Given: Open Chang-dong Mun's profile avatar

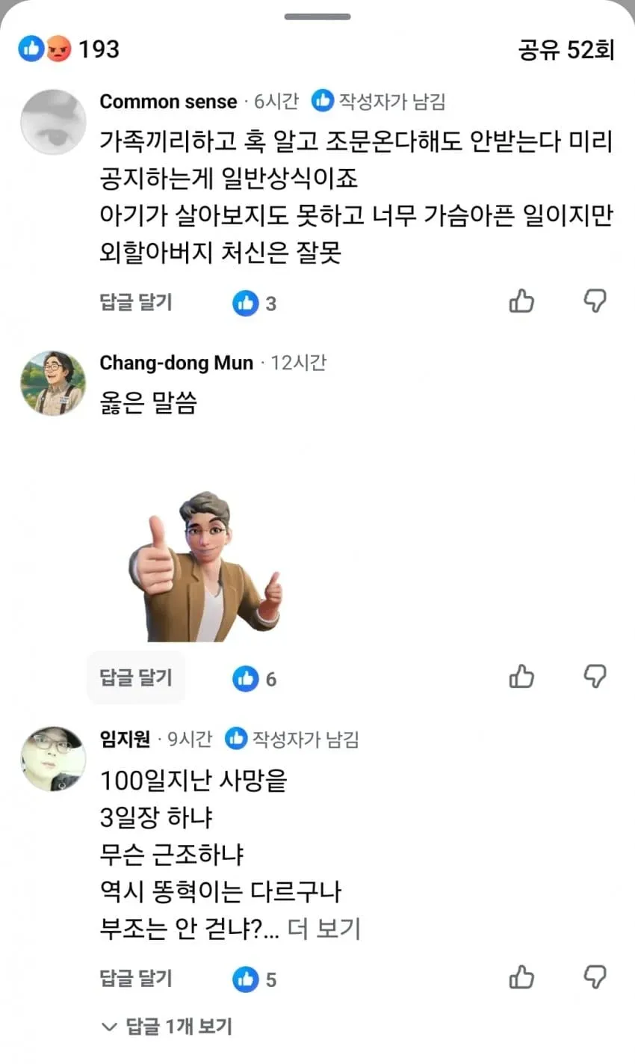Looking at the screenshot, I should tap(53, 383).
